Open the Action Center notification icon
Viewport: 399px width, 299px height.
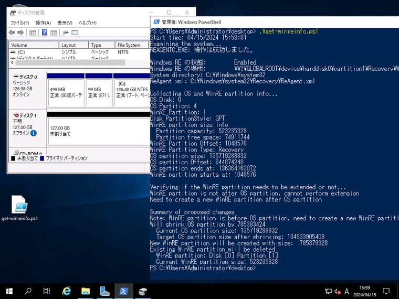click(386, 291)
